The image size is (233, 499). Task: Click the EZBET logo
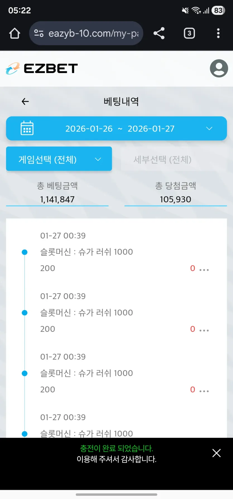click(x=41, y=69)
